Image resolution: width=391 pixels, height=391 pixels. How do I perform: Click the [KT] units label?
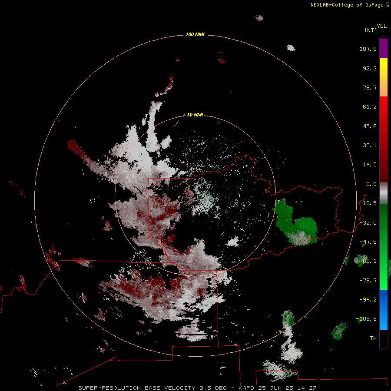coord(371,30)
